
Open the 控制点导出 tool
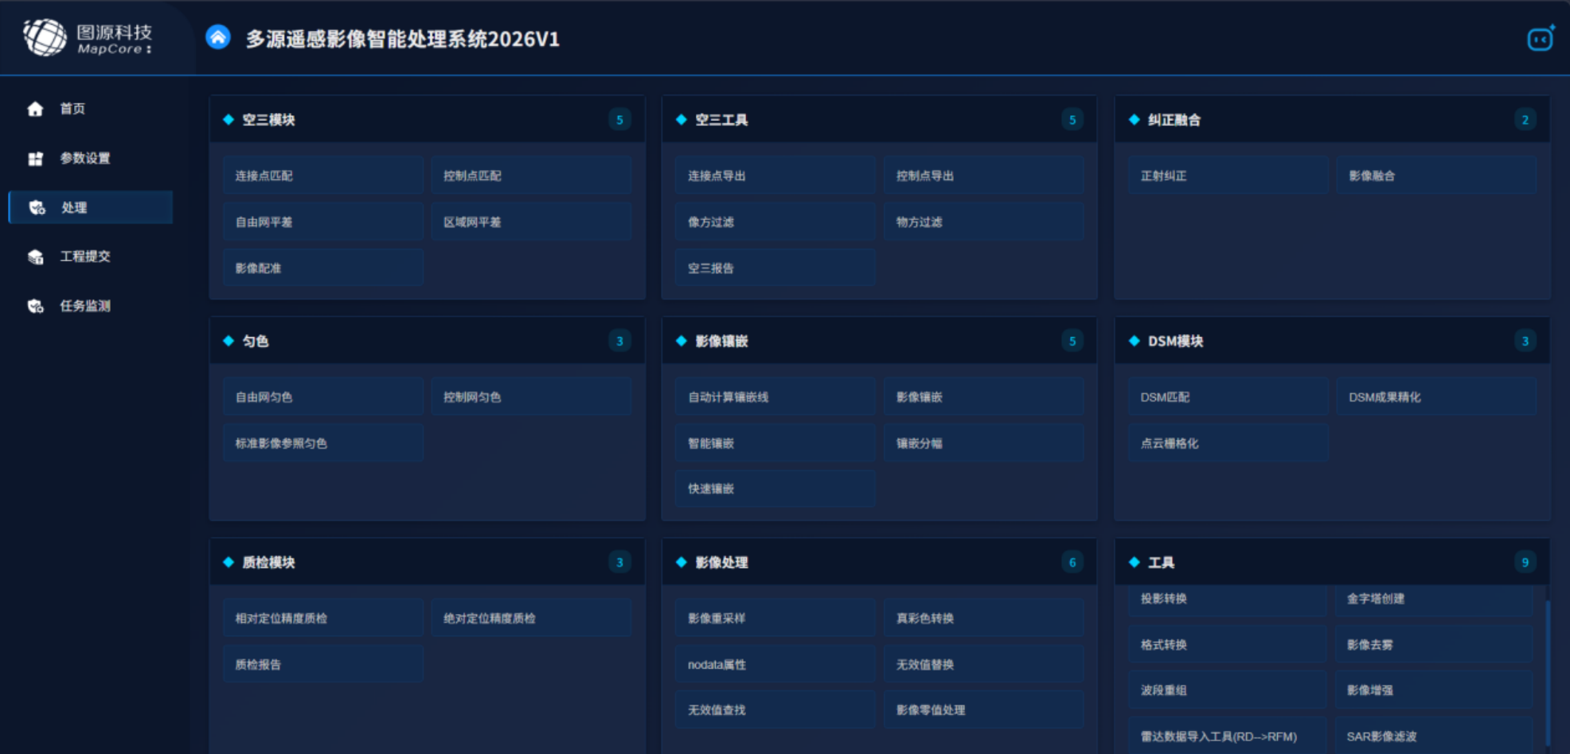point(984,176)
